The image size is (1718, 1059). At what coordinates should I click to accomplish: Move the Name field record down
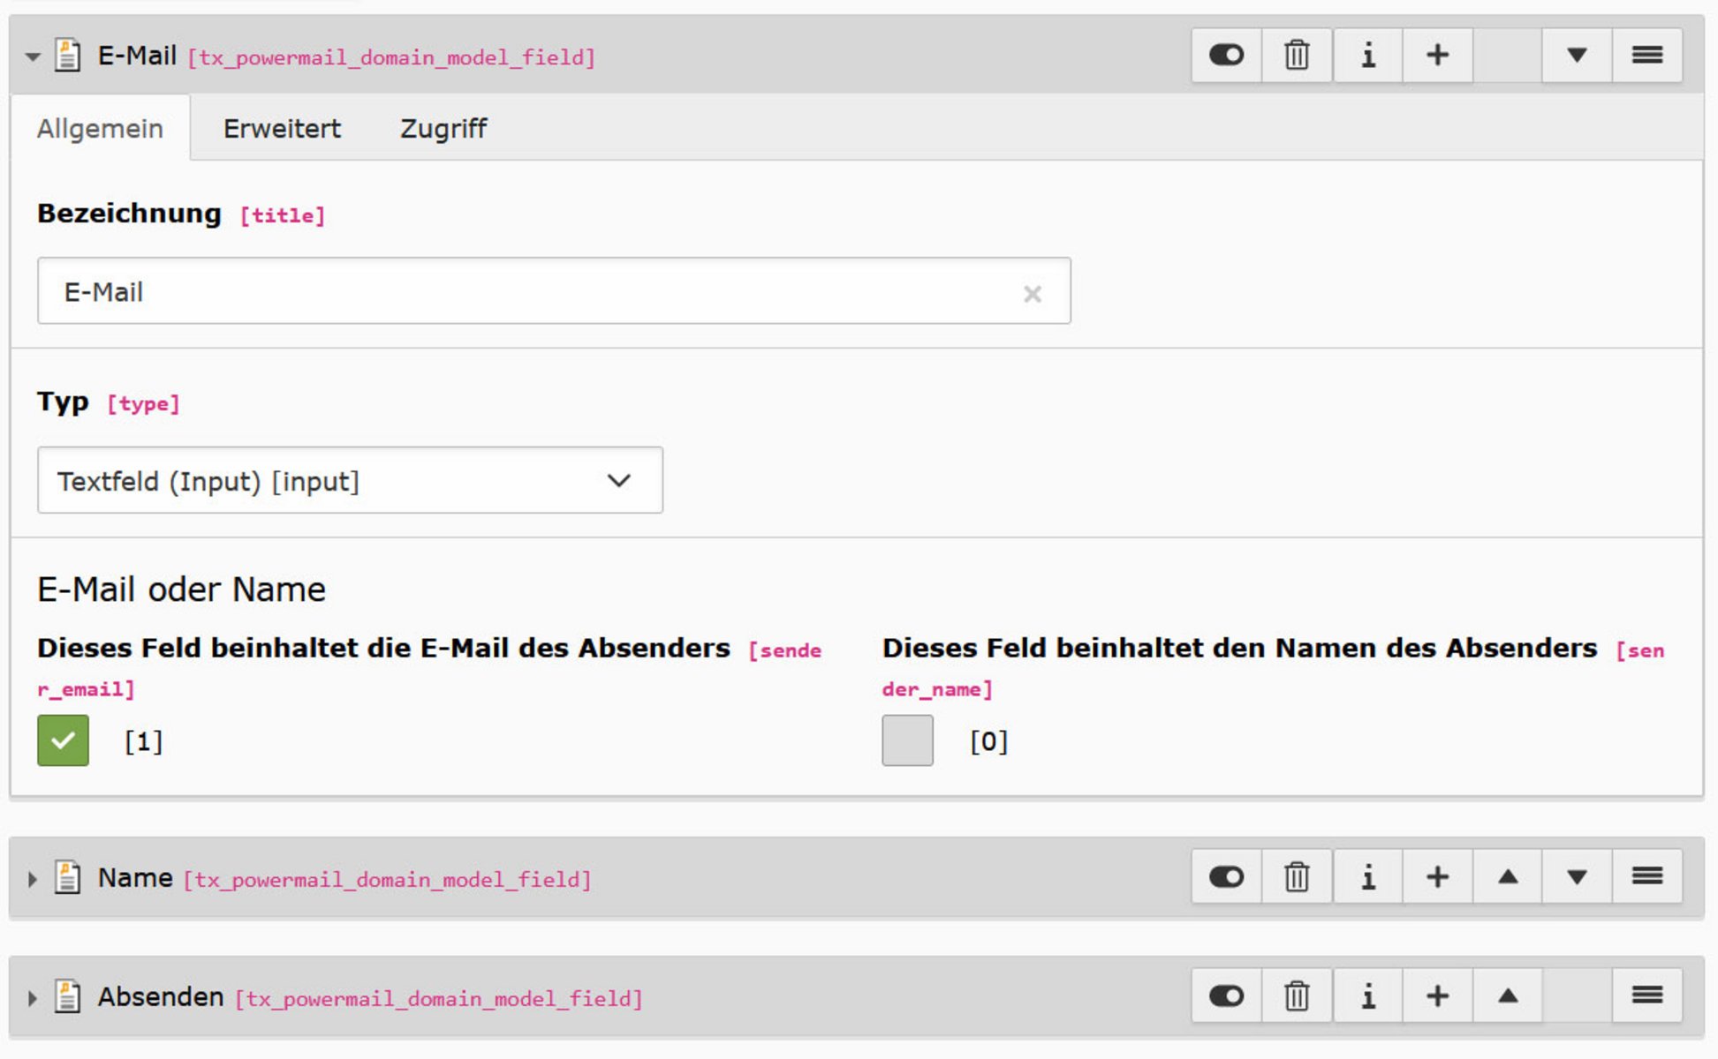[1577, 876]
